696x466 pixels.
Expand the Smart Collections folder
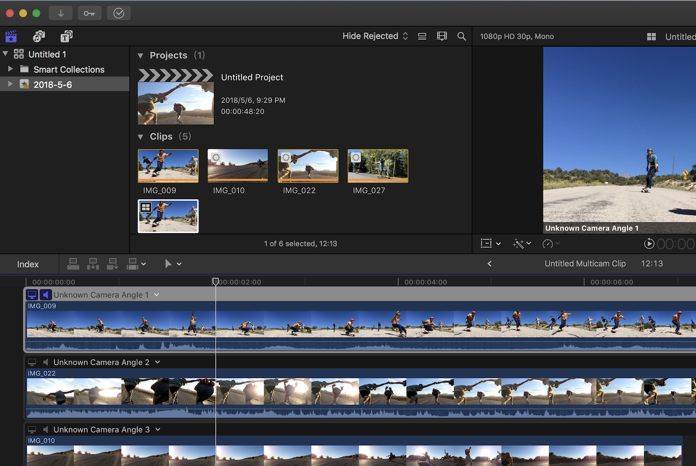(10, 69)
